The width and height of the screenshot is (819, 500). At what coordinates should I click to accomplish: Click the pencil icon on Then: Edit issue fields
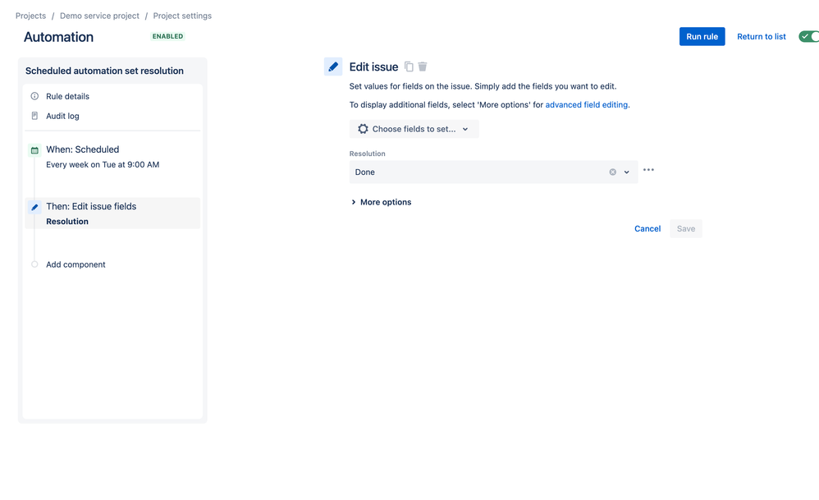tap(34, 208)
